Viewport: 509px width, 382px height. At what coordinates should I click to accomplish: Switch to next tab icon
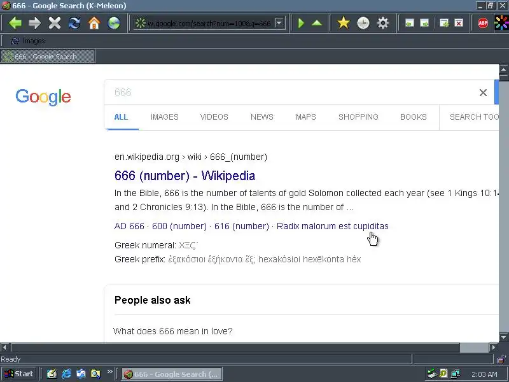pyautogui.click(x=424, y=23)
